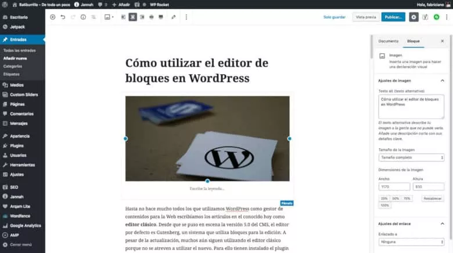Click the Add block plus icon
This screenshot has height=253, width=453.
(x=53, y=17)
